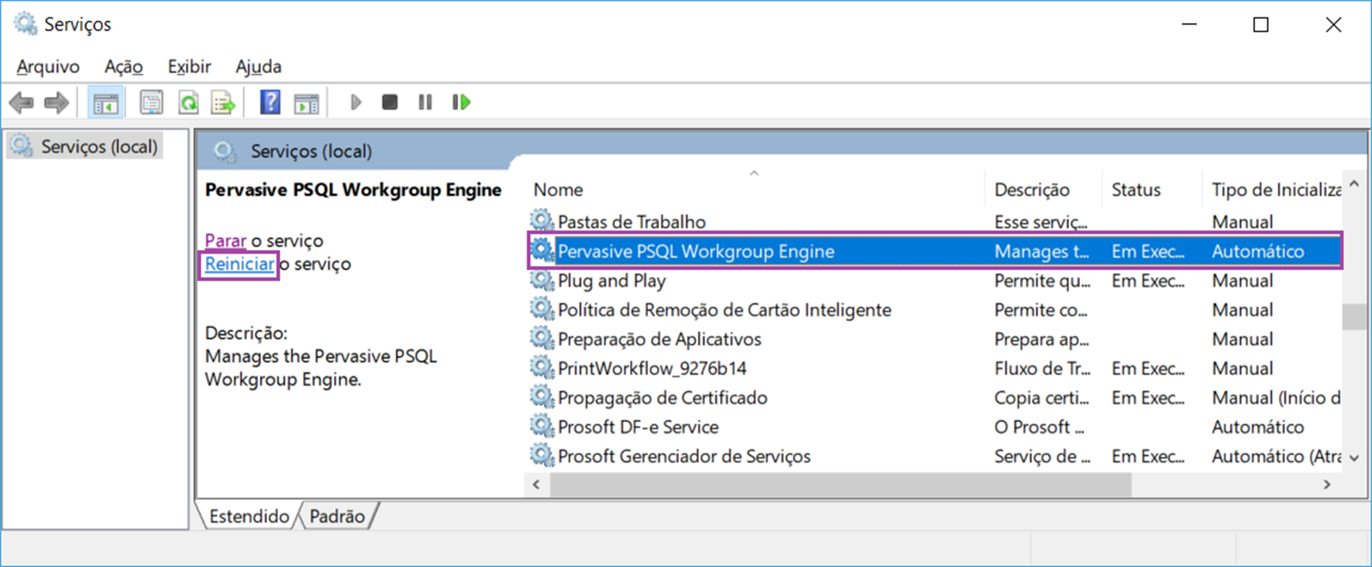Viewport: 1372px width, 567px height.
Task: Minimize the Serviços window
Action: pos(1189,24)
